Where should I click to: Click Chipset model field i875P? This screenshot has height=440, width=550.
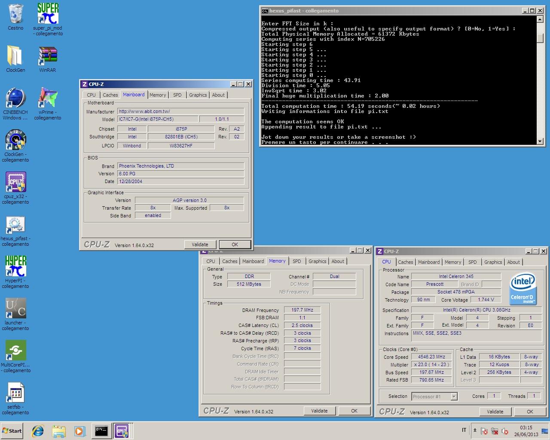click(x=181, y=129)
